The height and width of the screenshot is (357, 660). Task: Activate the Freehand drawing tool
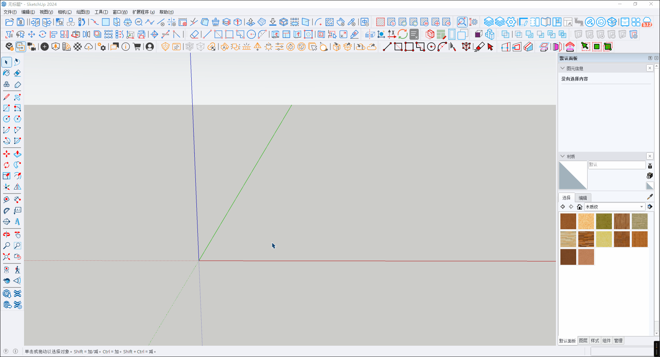[18, 97]
